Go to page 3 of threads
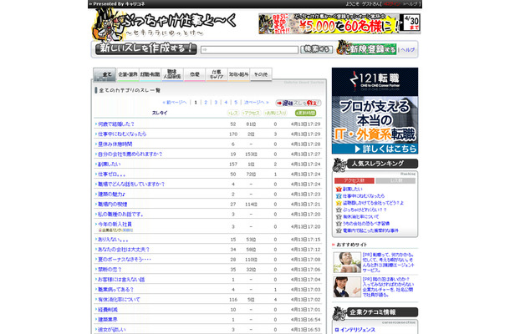This screenshot has width=510, height=334. click(x=216, y=103)
